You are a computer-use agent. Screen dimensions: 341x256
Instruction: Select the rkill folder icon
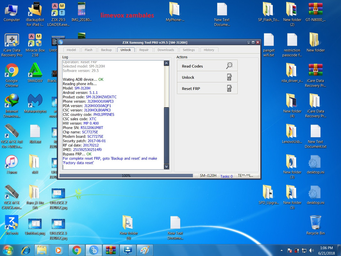point(35,164)
